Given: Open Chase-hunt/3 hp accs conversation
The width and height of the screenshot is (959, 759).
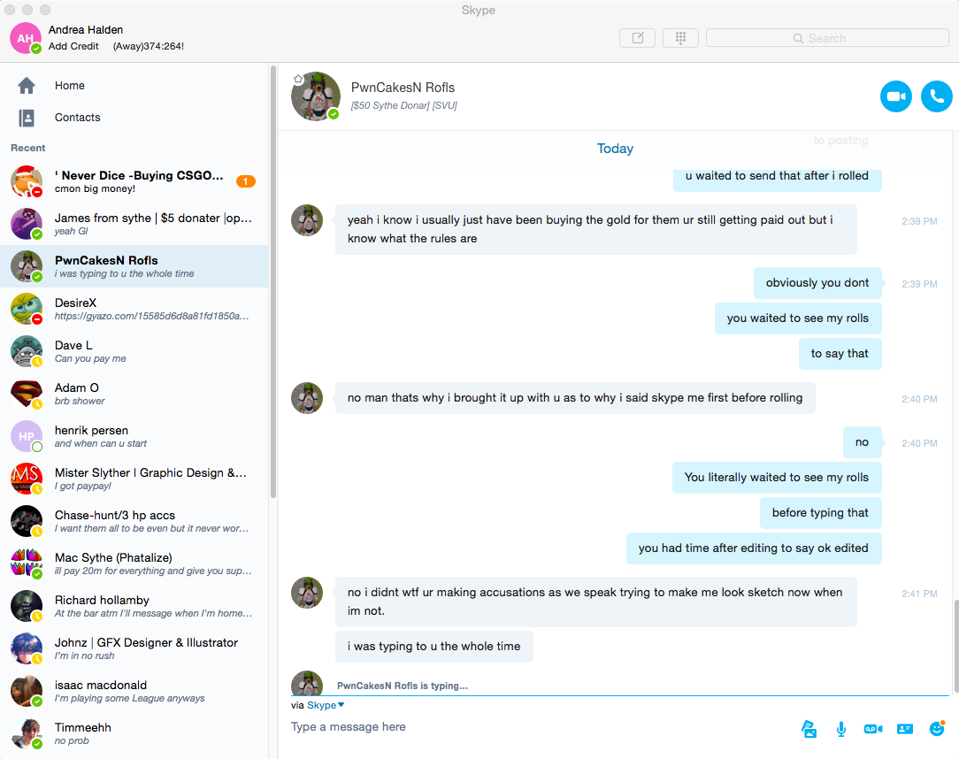Looking at the screenshot, I should (x=134, y=521).
